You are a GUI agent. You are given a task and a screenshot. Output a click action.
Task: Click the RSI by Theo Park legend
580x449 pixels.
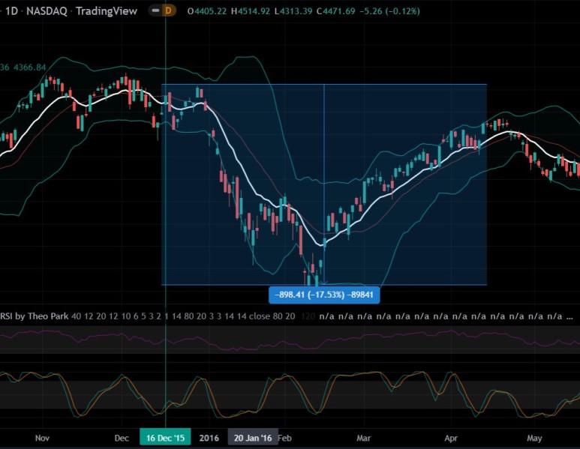35,316
